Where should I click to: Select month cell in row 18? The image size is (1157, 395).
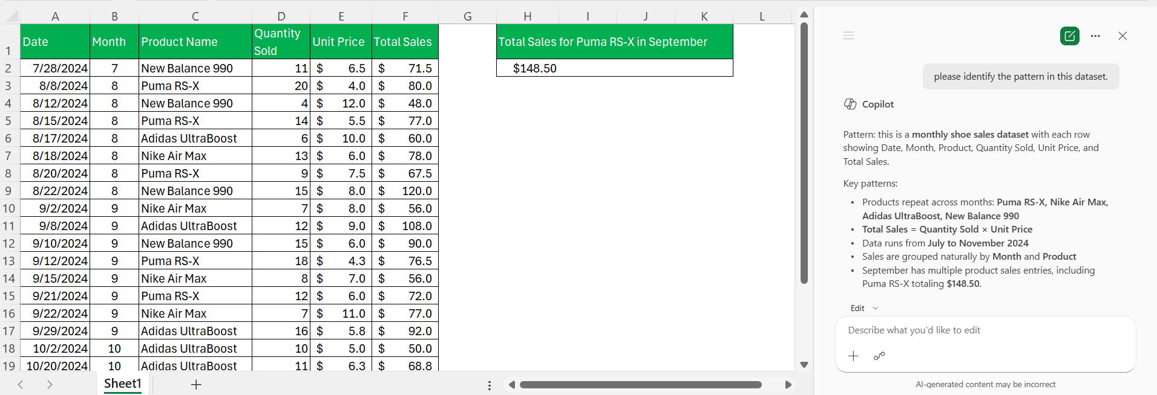click(x=114, y=348)
